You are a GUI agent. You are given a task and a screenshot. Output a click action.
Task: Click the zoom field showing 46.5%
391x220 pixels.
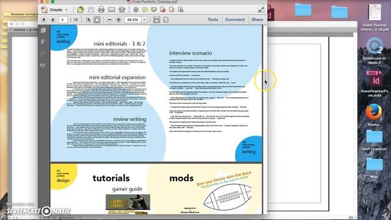[x=133, y=20]
